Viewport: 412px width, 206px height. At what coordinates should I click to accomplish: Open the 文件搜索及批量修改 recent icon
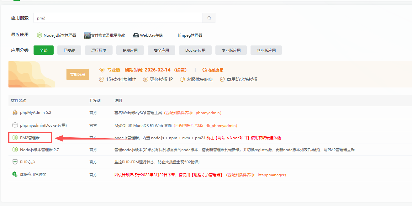pyautogui.click(x=87, y=35)
